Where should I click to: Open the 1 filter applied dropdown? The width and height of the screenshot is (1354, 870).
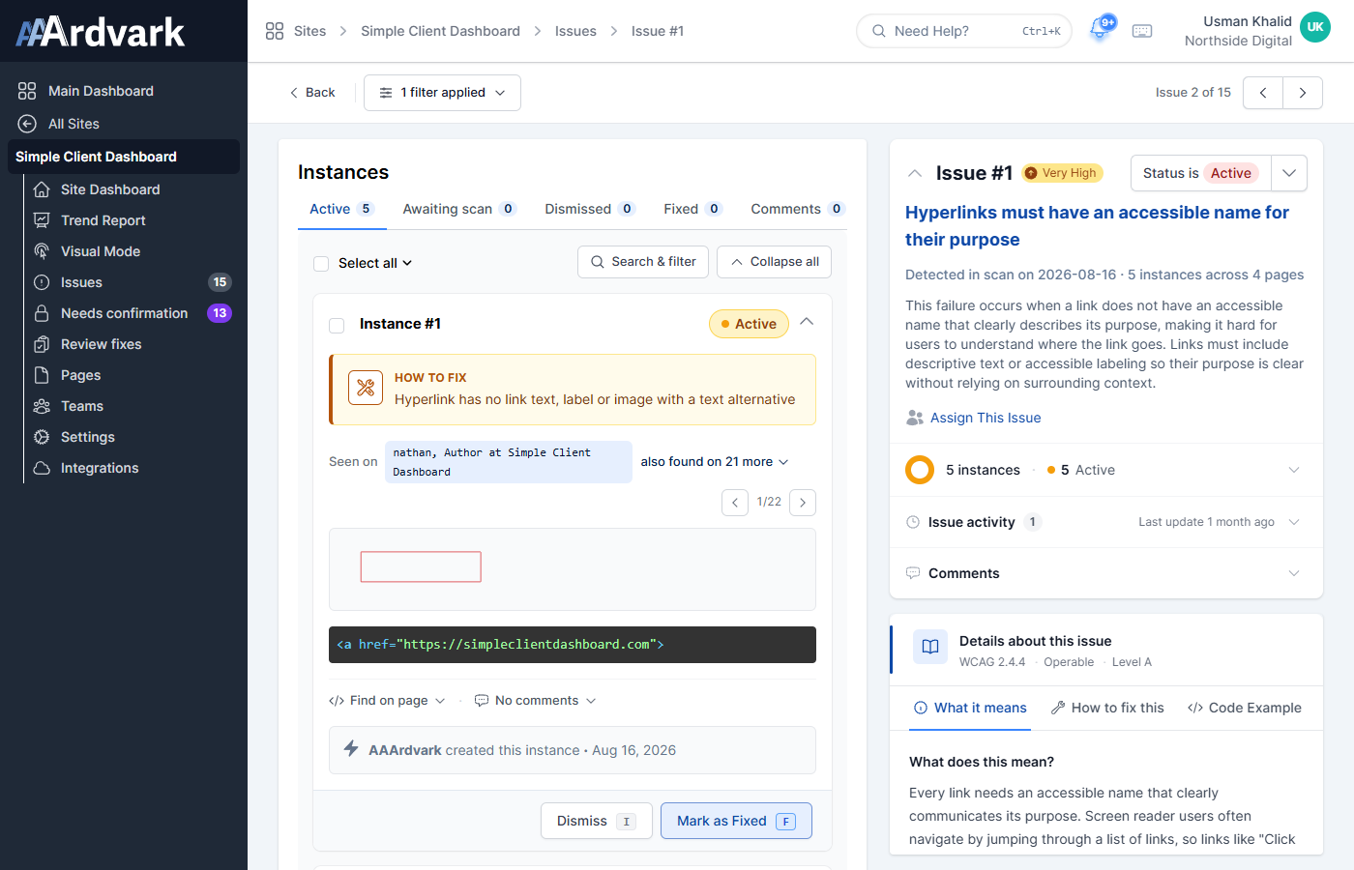442,93
